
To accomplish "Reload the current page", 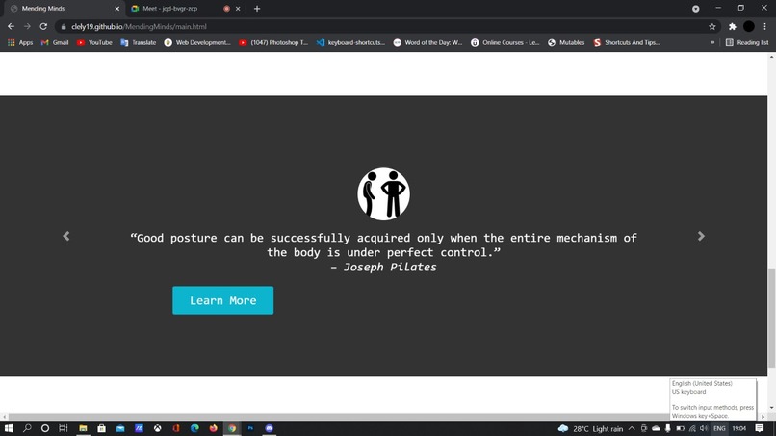I will coord(43,26).
